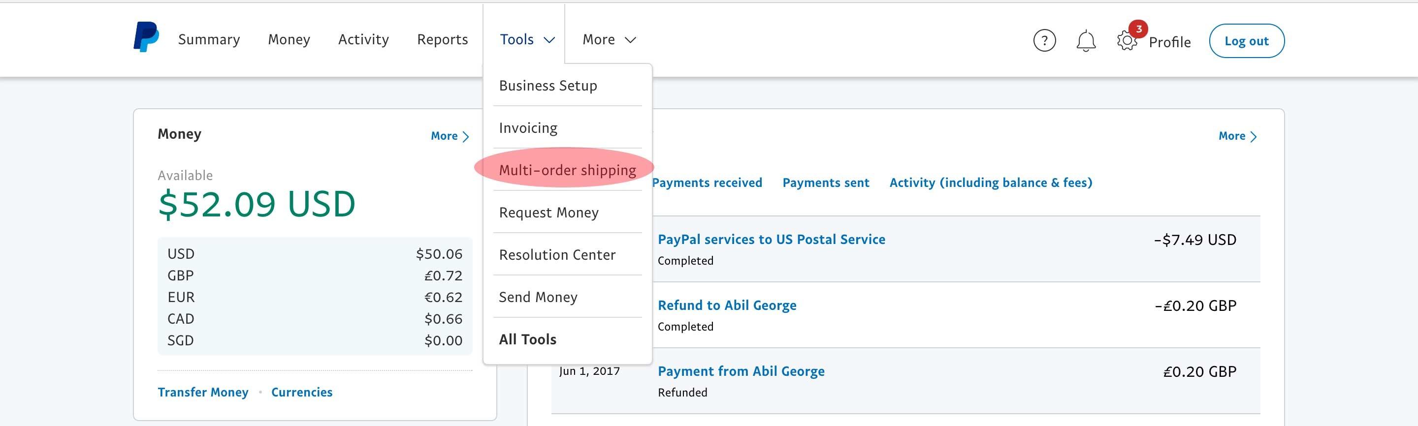Screen dimensions: 1418x426
Task: Go to Resolution Center
Action: (557, 254)
